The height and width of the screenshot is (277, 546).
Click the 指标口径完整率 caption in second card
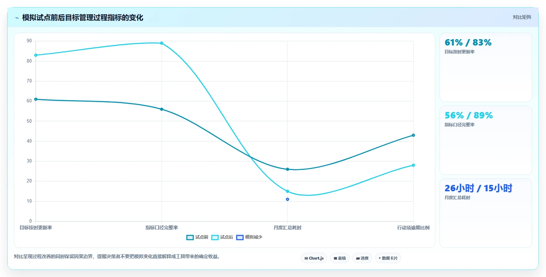459,125
